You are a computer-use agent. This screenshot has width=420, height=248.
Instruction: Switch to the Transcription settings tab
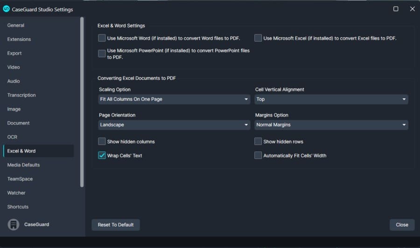coord(21,95)
